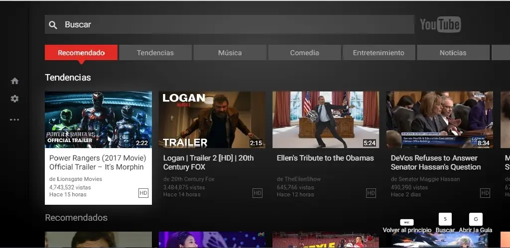The width and height of the screenshot is (510, 248).
Task: Click '645,766 vistas' view count
Action: pyautogui.click(x=296, y=188)
